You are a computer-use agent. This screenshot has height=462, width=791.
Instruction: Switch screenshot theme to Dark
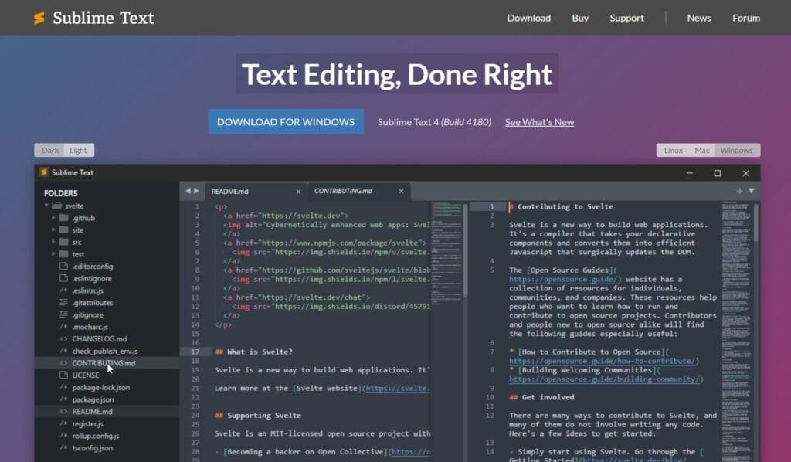50,151
